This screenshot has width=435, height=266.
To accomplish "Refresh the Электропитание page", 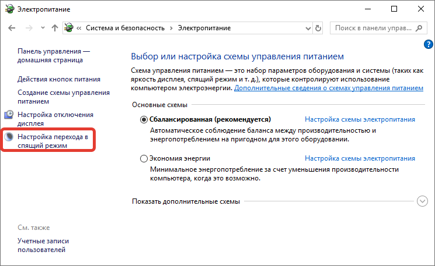I will pyautogui.click(x=318, y=28).
